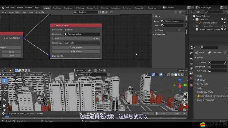The image size is (228, 128).
Task: Open the Render menu
Action: coord(20,7)
